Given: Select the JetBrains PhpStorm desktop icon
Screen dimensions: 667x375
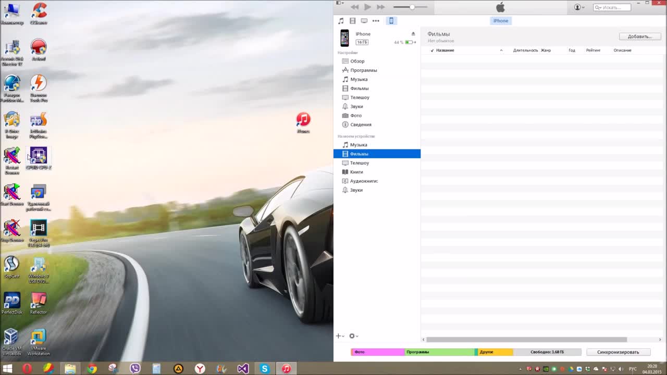Looking at the screenshot, I should click(x=39, y=125).
